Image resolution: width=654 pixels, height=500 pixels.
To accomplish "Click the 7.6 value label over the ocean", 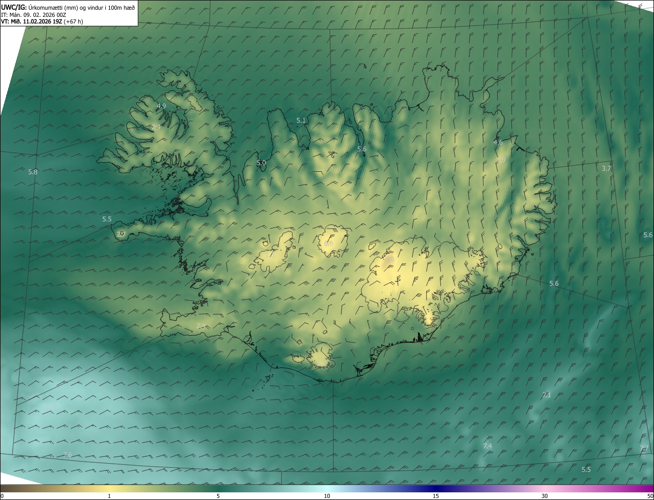I will click(67, 455).
